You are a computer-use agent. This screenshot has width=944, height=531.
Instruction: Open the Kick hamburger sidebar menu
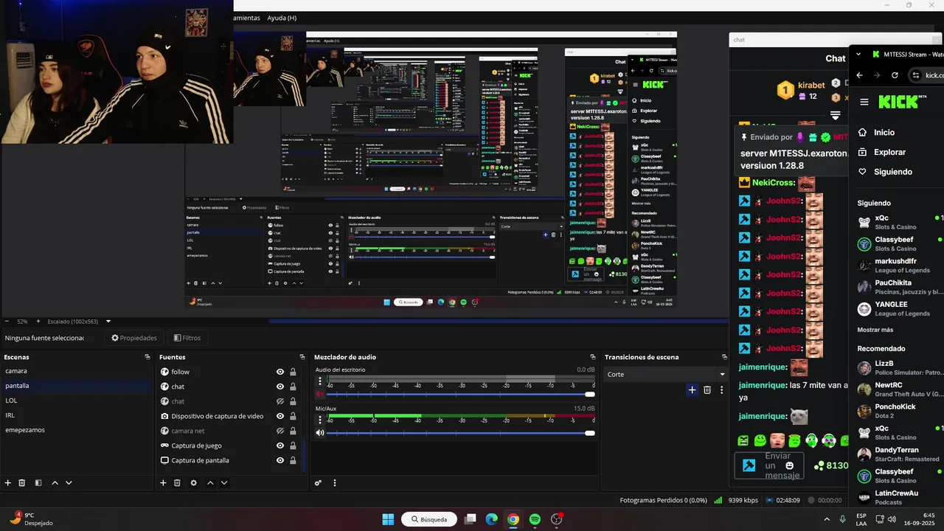click(x=864, y=102)
